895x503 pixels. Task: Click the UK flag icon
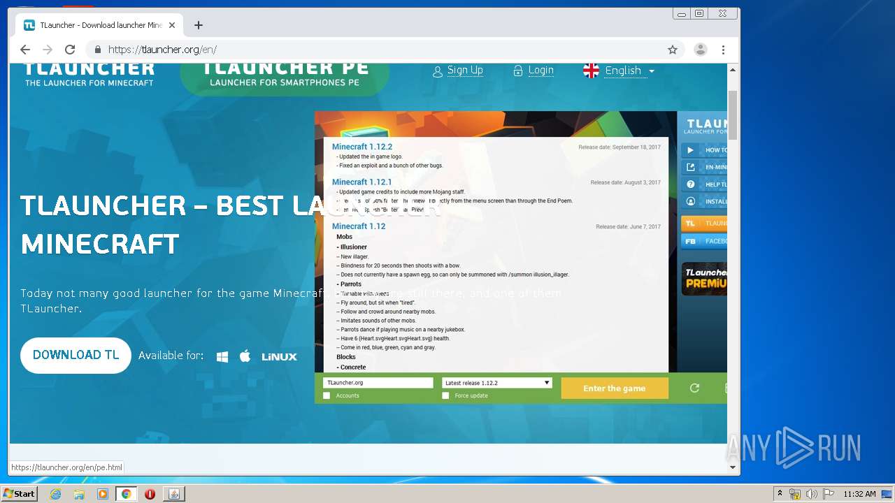pyautogui.click(x=592, y=71)
